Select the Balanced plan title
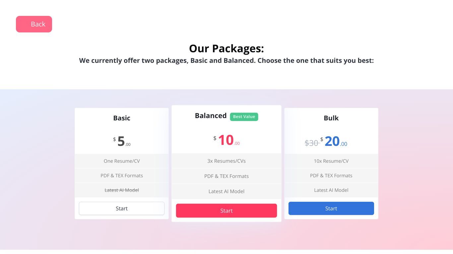 [211, 116]
